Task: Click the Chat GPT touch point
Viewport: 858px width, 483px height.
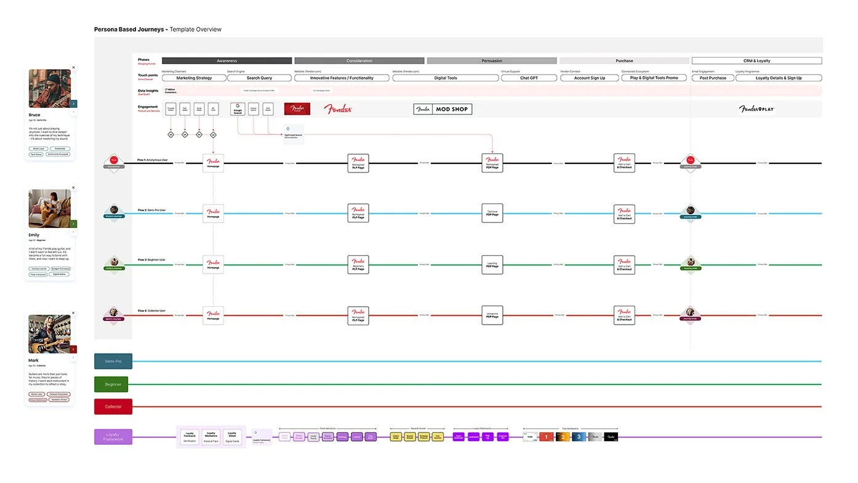Action: pos(529,78)
